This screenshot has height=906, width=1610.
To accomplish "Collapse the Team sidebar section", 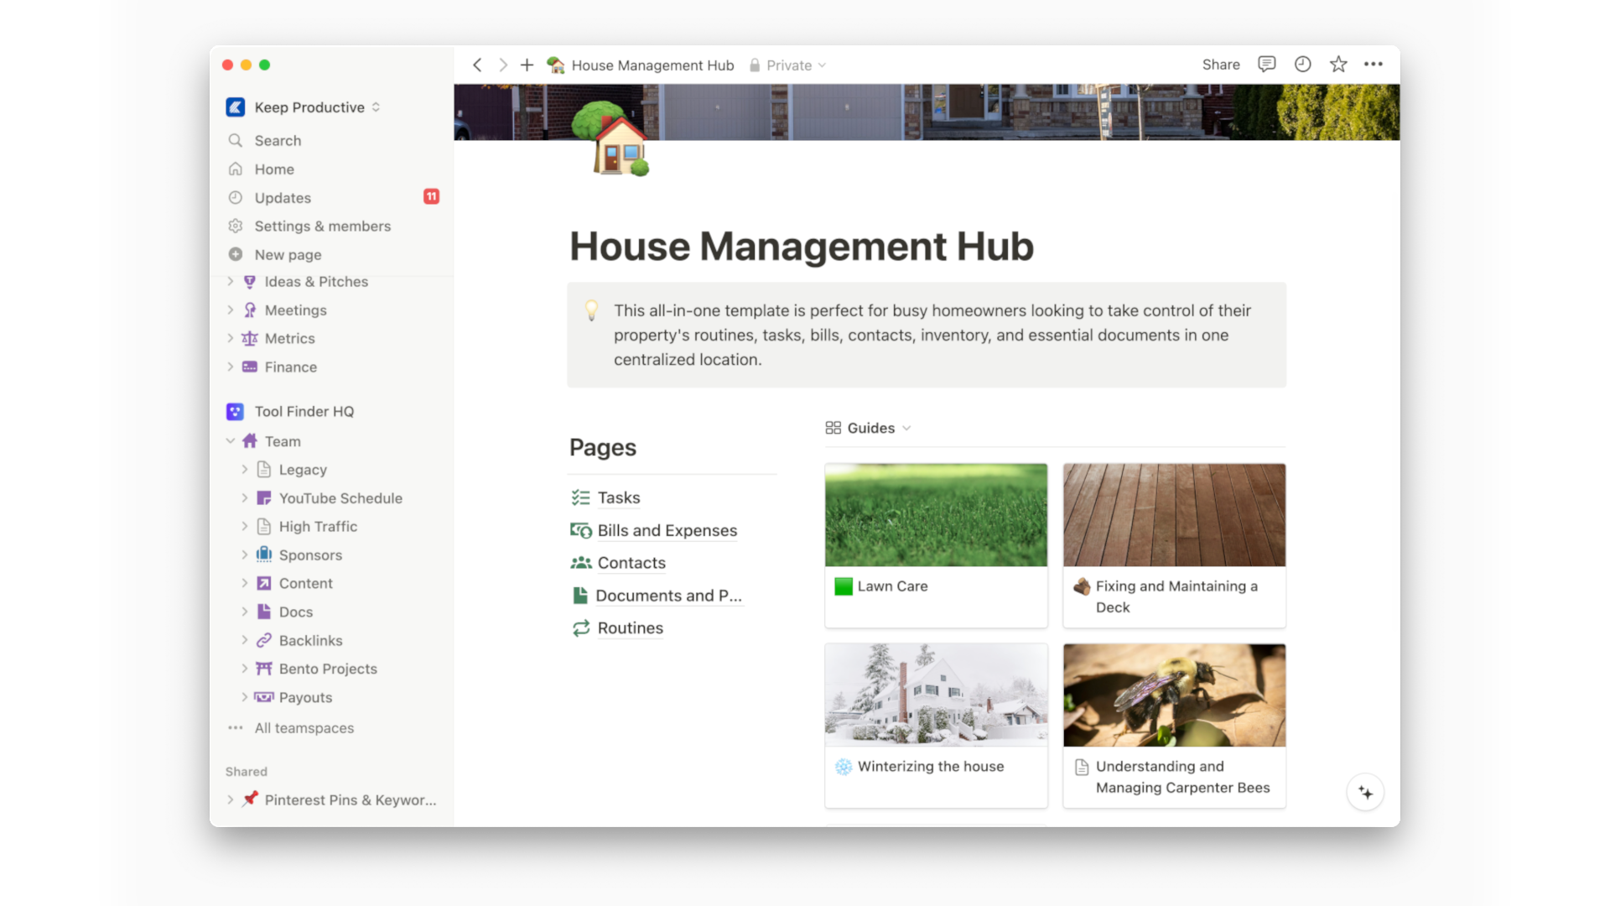I will [x=231, y=441].
